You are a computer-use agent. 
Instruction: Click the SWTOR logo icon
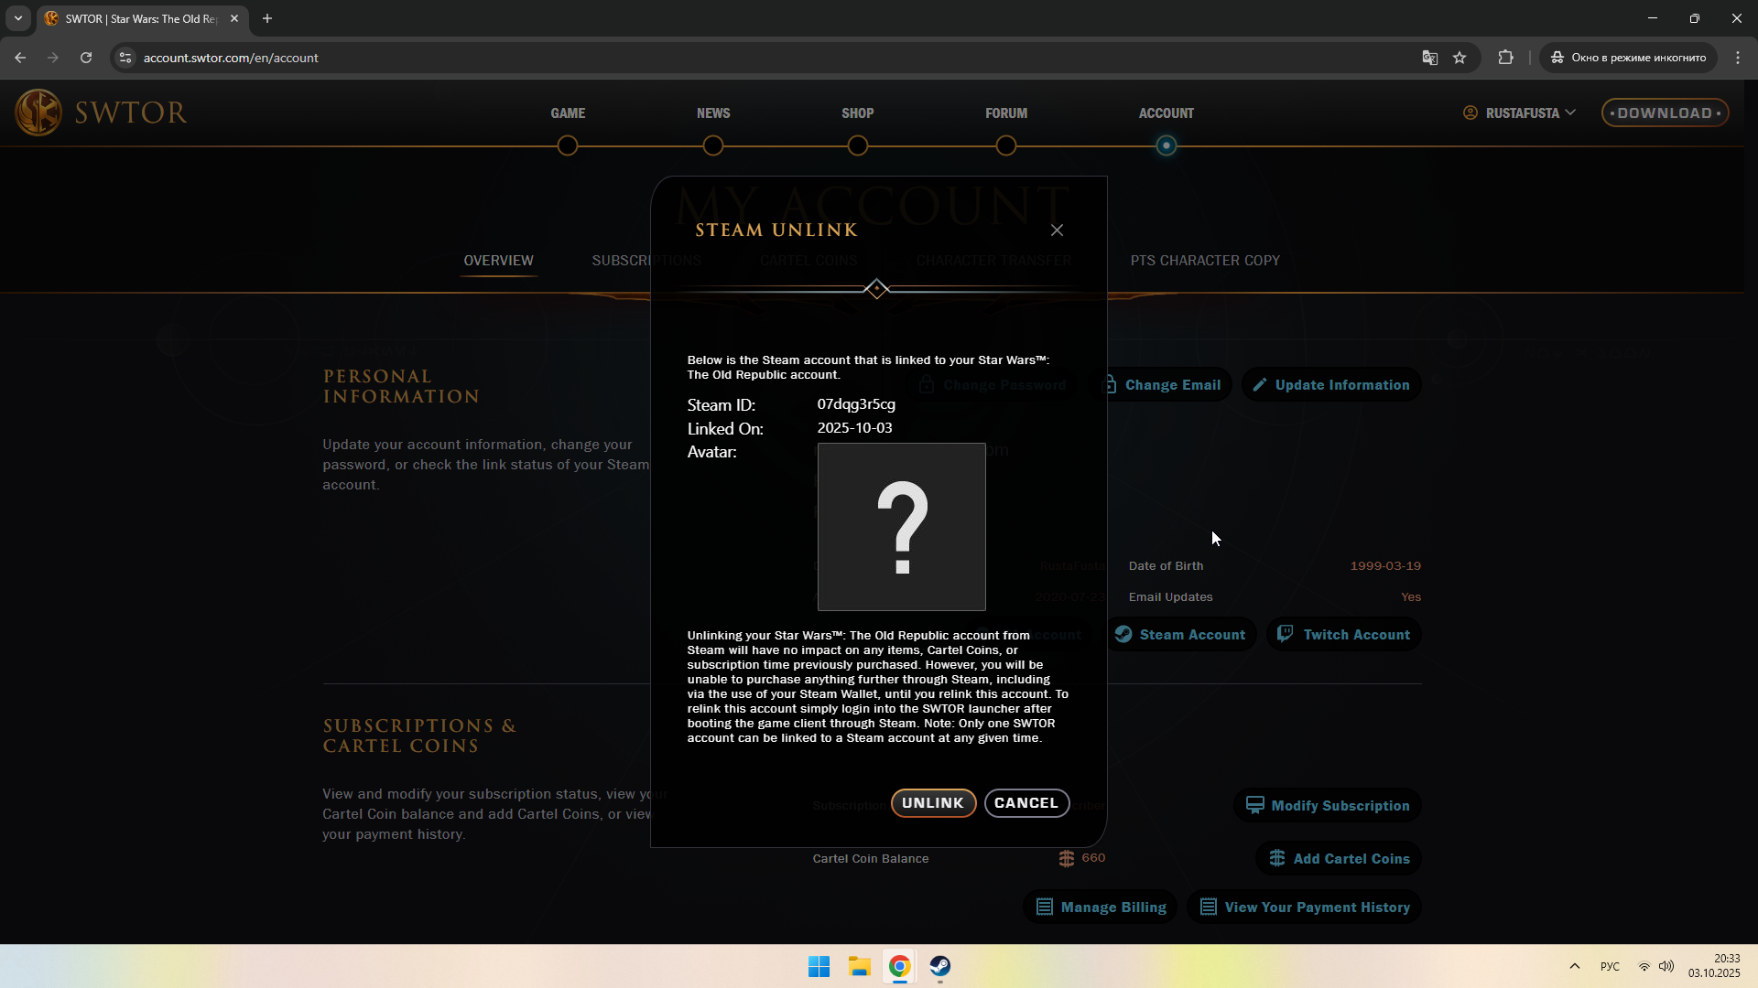coord(38,113)
